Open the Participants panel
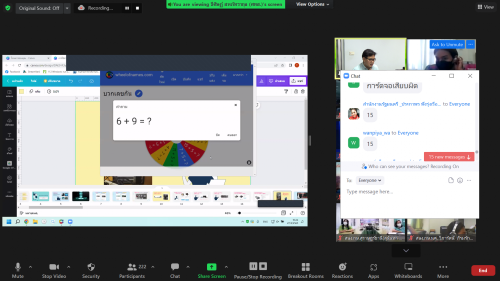Image resolution: width=500 pixels, height=281 pixels. (132, 267)
